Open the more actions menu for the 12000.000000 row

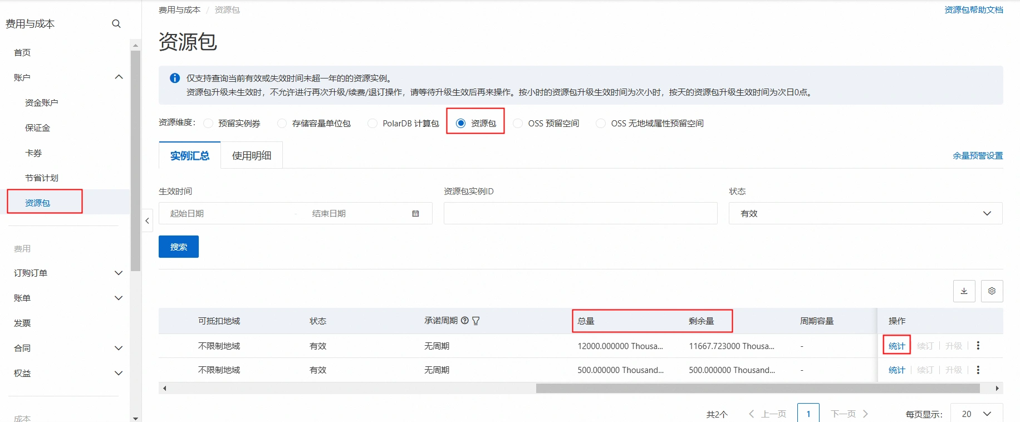pos(978,346)
